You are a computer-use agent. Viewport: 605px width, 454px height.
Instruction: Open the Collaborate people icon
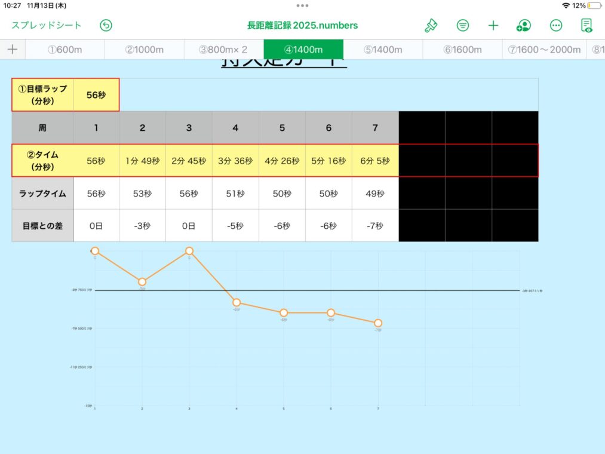[523, 26]
